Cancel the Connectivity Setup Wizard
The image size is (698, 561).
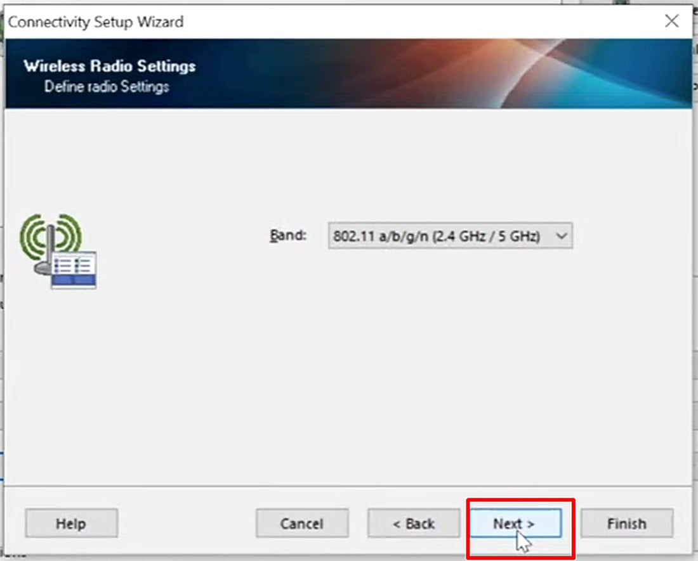pyautogui.click(x=302, y=523)
